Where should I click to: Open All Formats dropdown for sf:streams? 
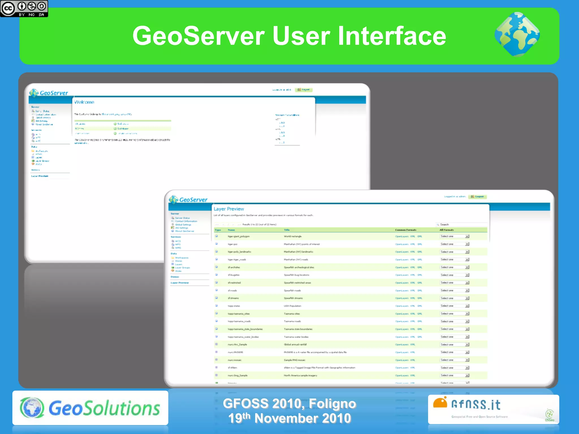click(454, 298)
